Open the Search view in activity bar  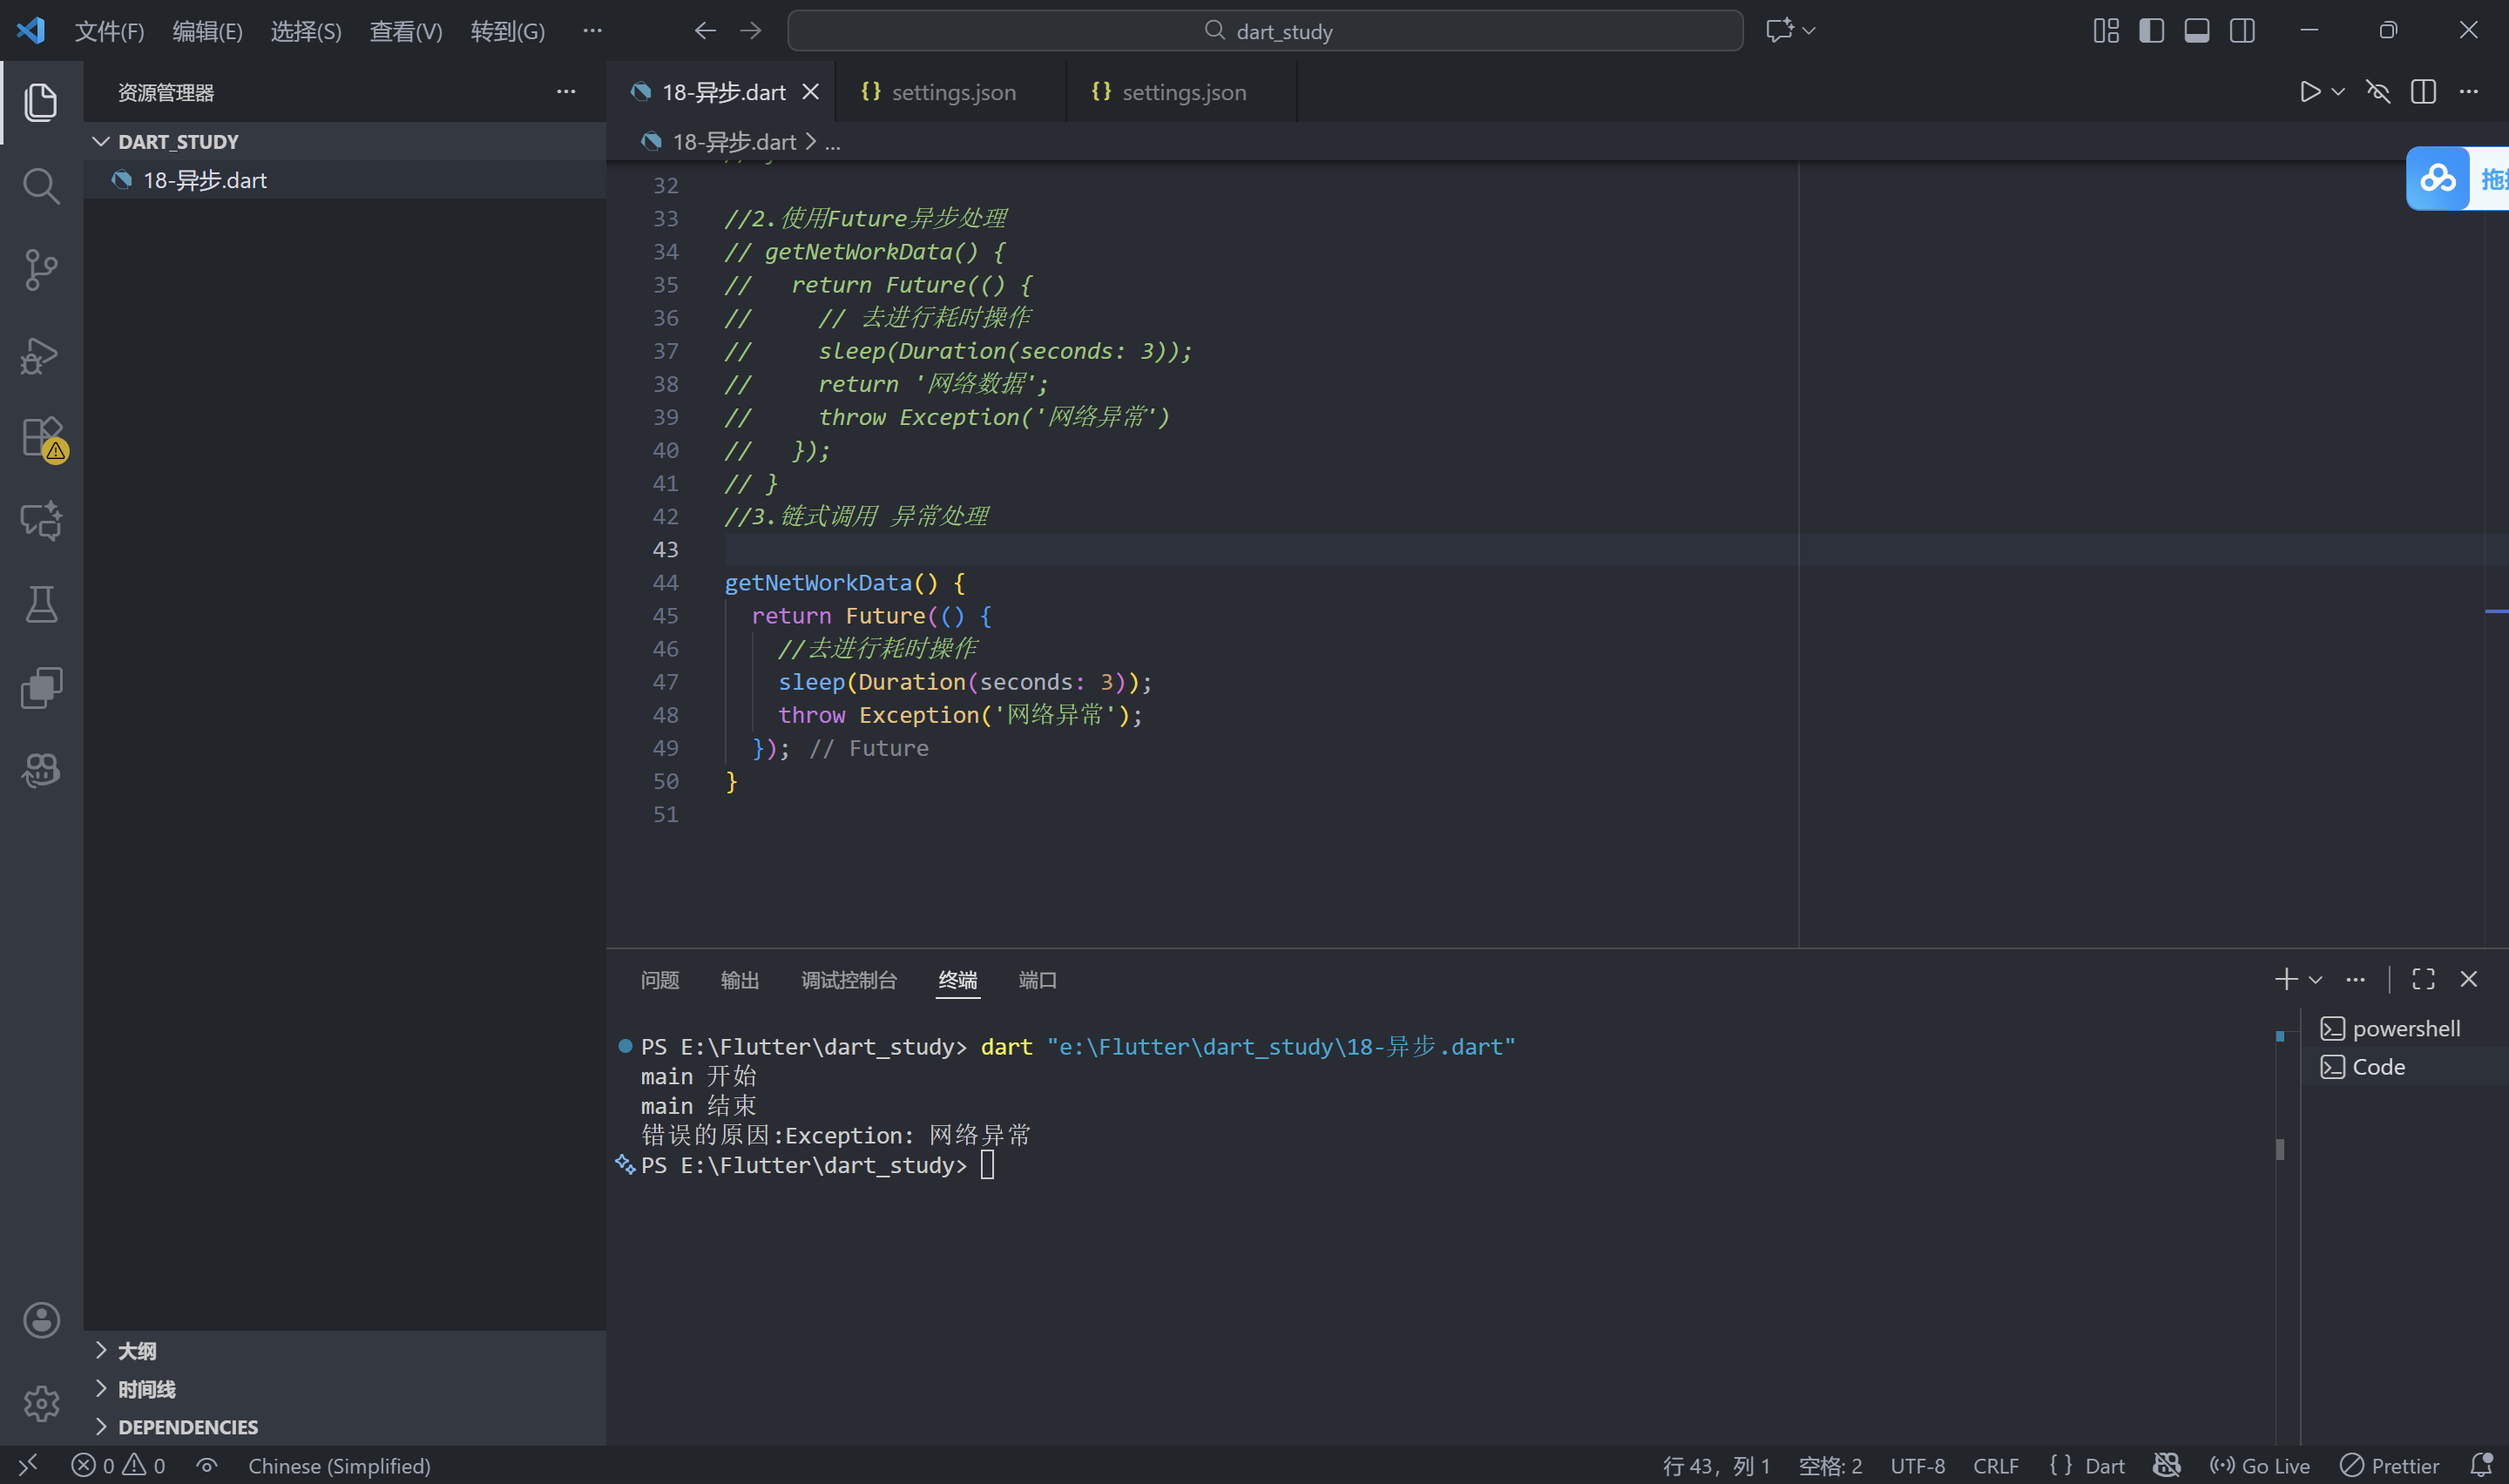pos(41,186)
